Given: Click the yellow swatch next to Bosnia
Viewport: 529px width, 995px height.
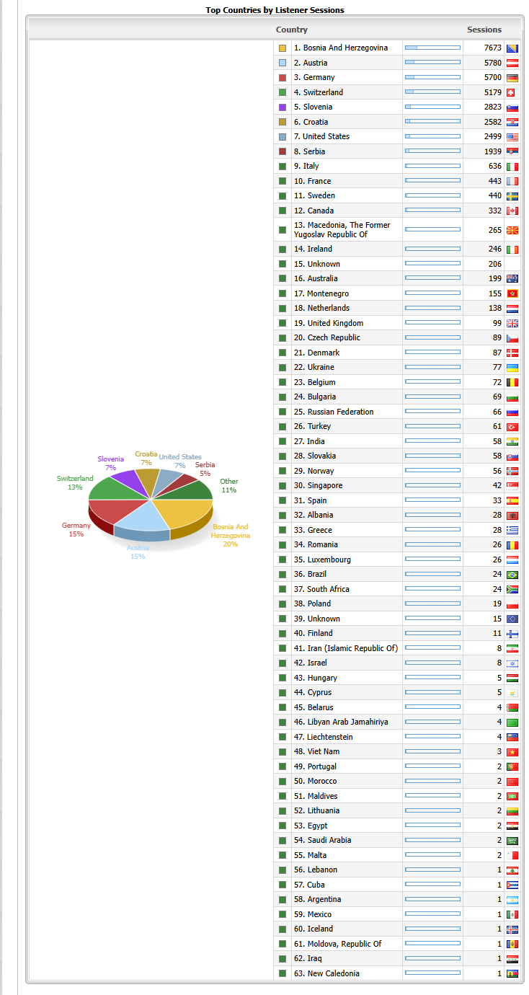Looking at the screenshot, I should tap(283, 48).
